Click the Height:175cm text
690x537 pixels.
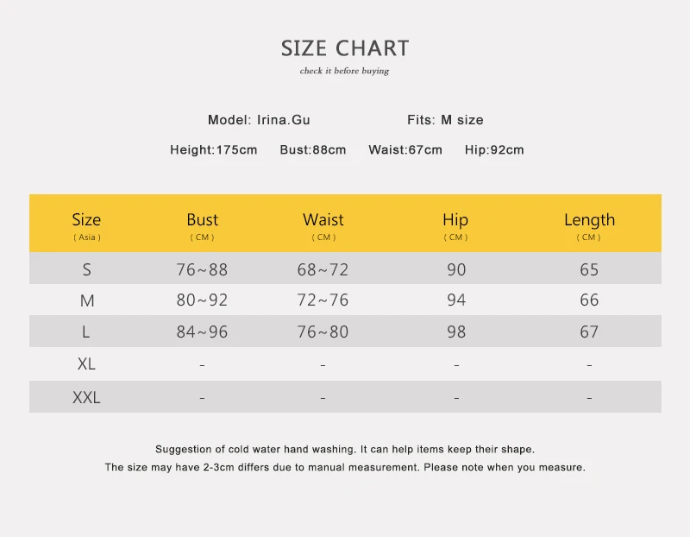[x=213, y=149]
